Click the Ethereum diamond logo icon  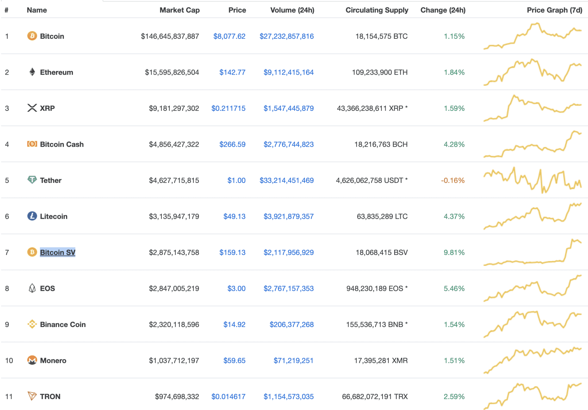[x=32, y=72]
